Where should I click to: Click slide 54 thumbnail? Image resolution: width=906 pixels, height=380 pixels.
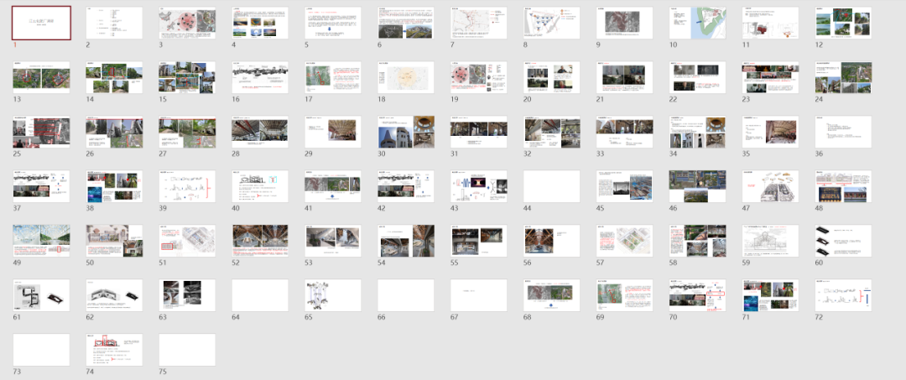[406, 241]
